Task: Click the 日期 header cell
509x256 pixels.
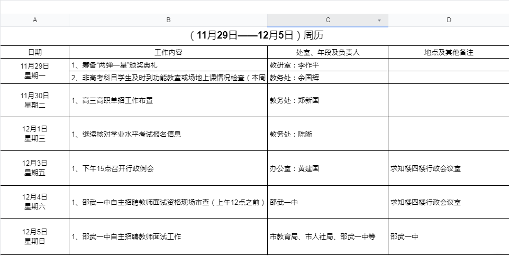Action: [35, 52]
